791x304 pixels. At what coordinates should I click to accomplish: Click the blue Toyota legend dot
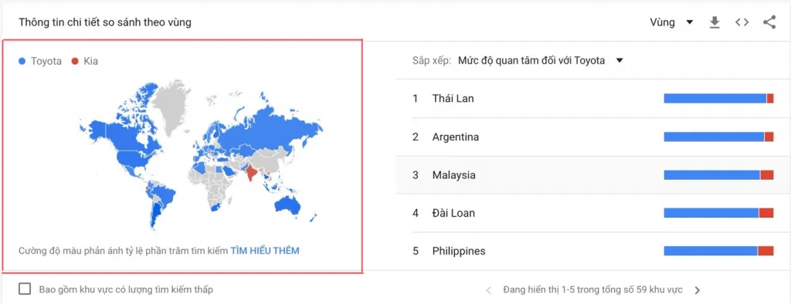22,62
